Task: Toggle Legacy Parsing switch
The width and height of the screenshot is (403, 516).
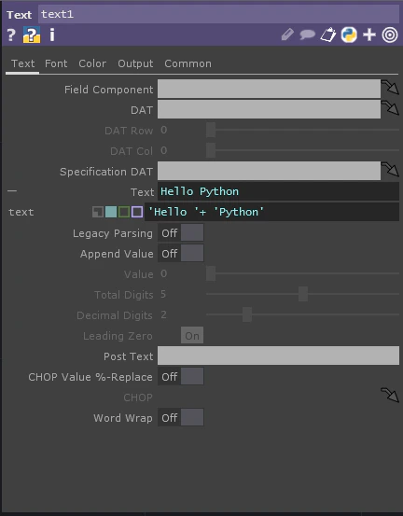Action: 181,233
